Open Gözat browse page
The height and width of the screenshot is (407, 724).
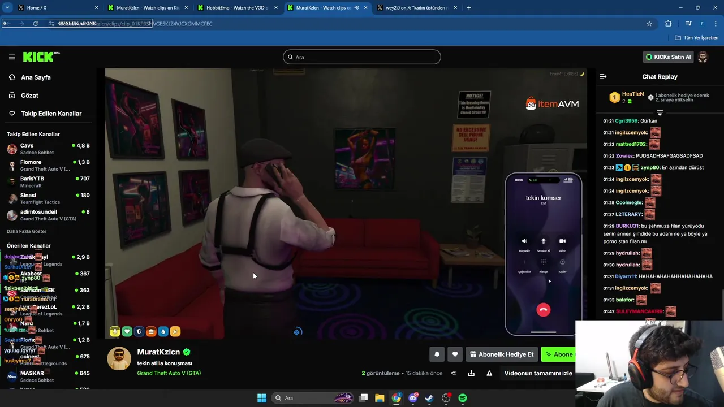pyautogui.click(x=29, y=96)
